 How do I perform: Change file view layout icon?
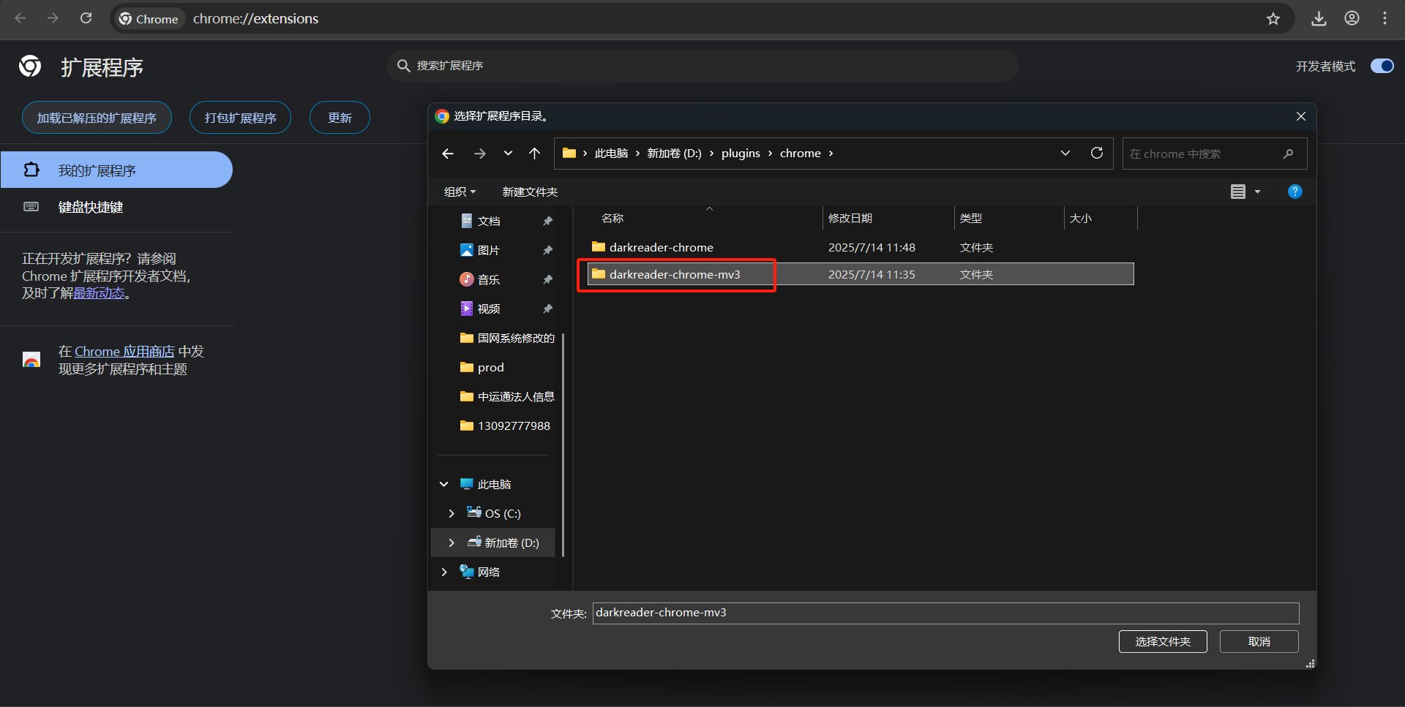[1238, 192]
